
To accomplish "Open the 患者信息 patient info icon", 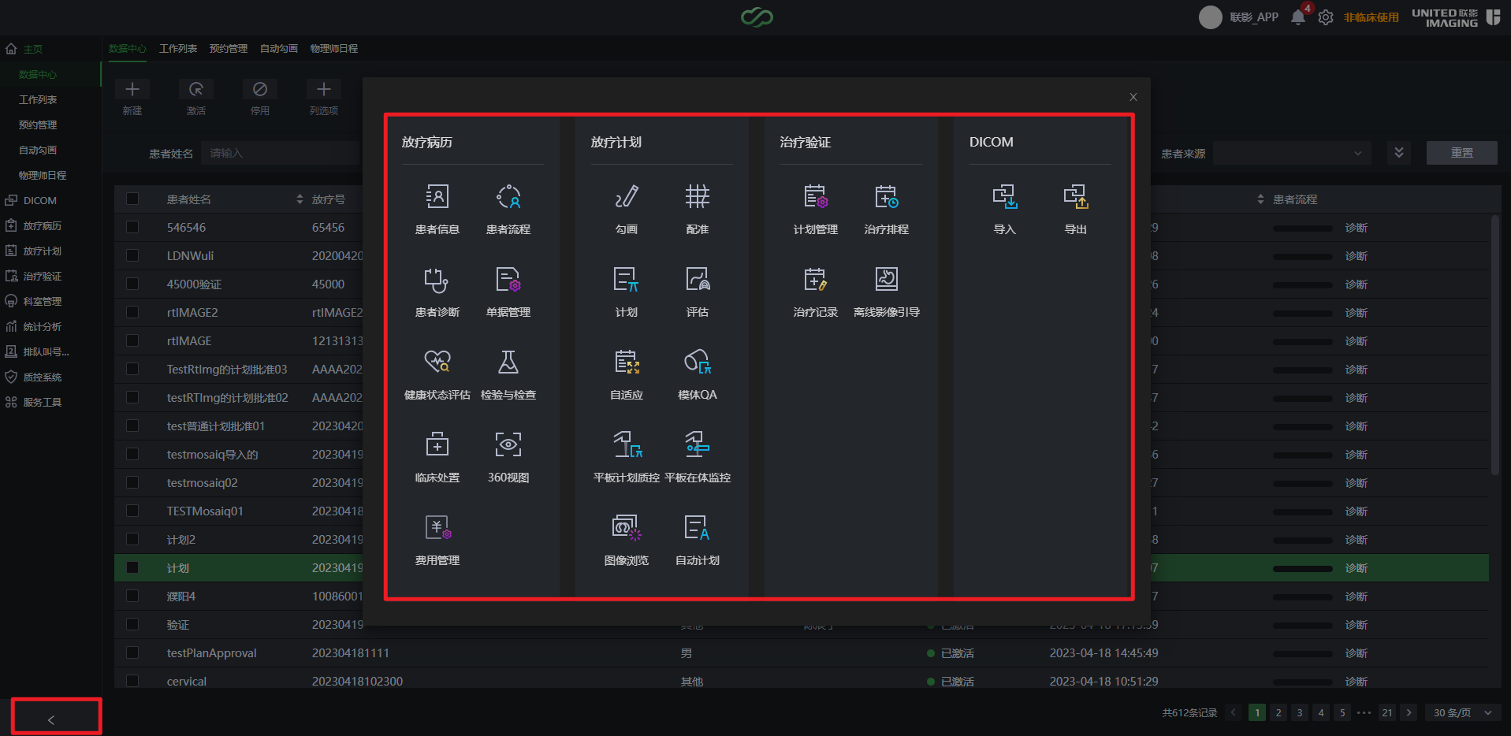I will (x=437, y=206).
